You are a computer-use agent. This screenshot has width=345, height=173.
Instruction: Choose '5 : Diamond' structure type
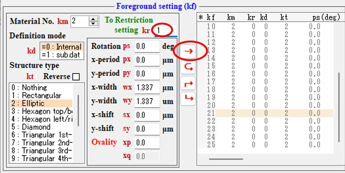(41, 127)
